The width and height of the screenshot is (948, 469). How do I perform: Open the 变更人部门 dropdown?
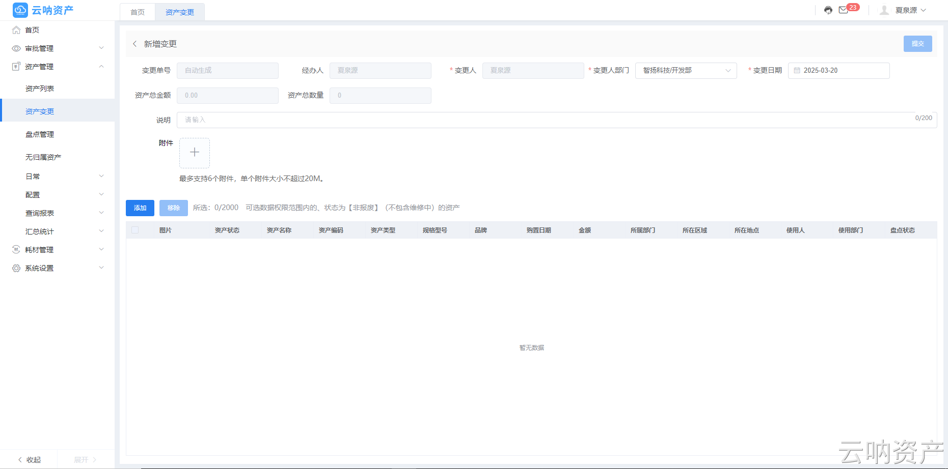pos(686,71)
